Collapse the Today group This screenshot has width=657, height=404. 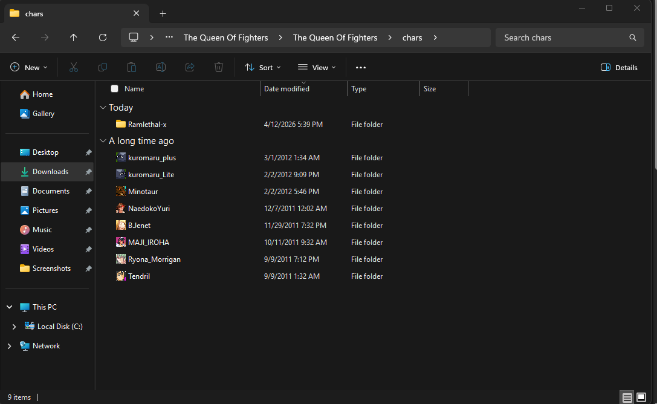click(103, 107)
